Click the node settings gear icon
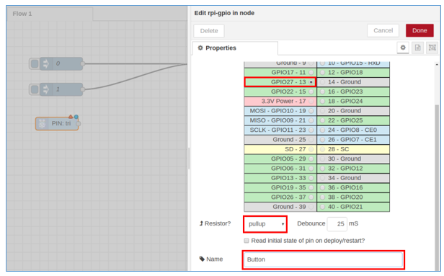444x276 pixels. tap(403, 48)
